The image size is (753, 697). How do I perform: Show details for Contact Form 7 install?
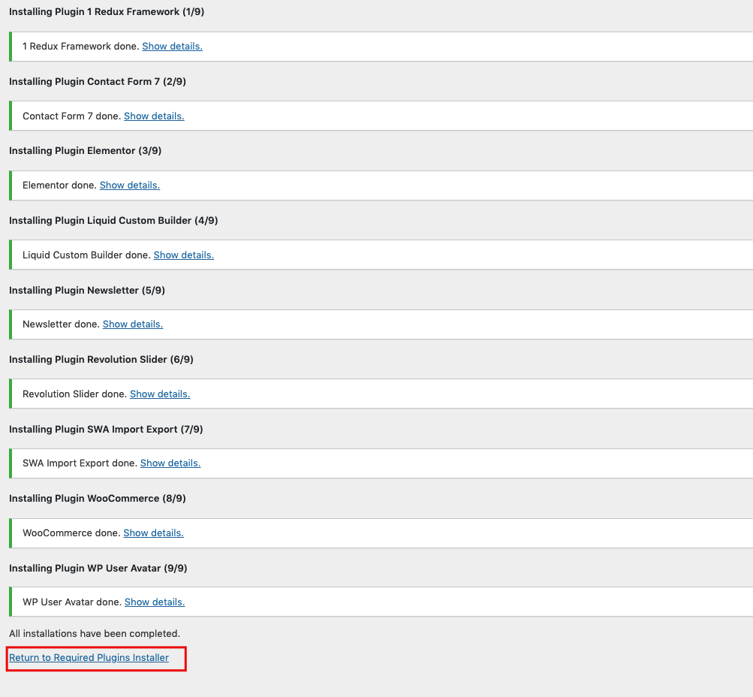(x=154, y=116)
